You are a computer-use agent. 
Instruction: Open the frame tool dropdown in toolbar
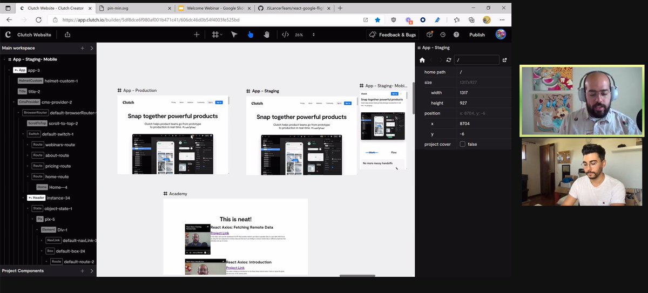coord(217,35)
